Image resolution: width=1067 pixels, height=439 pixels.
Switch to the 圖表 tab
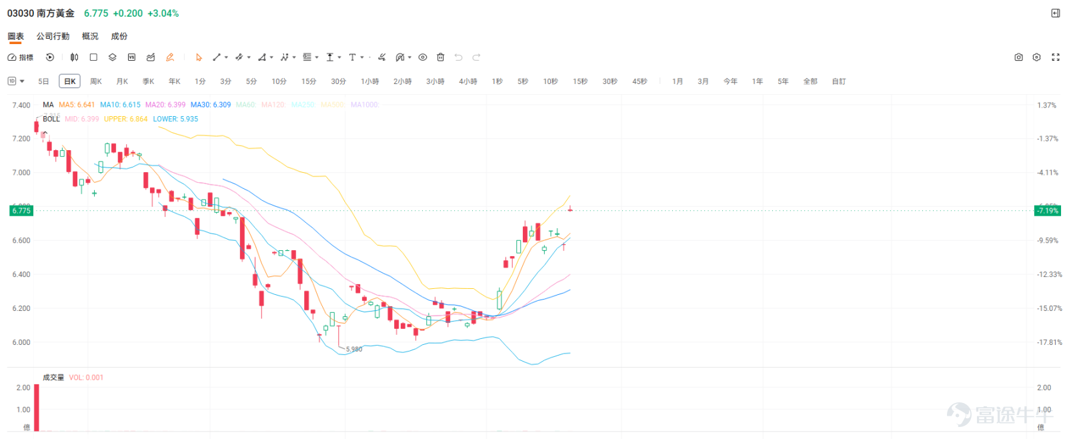pyautogui.click(x=15, y=36)
